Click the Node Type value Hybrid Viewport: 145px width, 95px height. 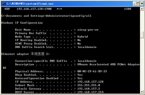[x=83, y=37]
